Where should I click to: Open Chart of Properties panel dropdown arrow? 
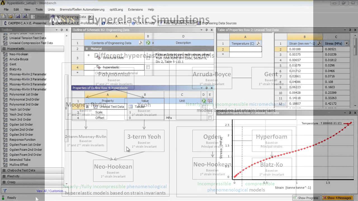[x=345, y=113]
